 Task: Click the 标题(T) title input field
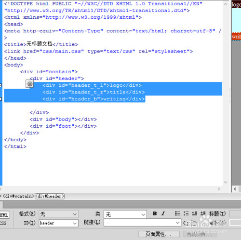[235, 214]
